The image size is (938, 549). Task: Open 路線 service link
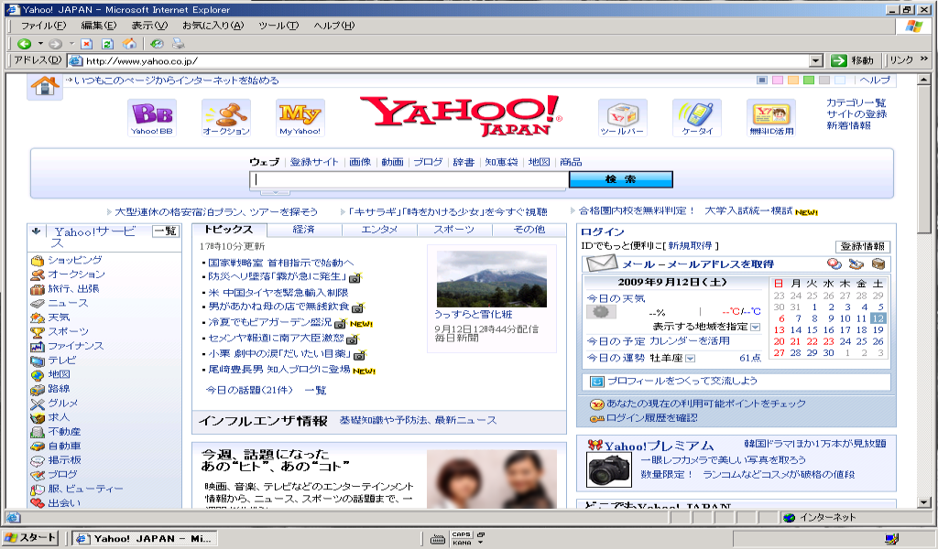pyautogui.click(x=59, y=389)
